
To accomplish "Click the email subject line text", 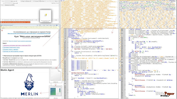I will pyautogui.click(x=9, y=5).
